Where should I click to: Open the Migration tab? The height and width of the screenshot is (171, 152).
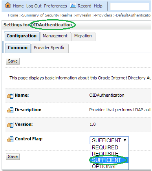pos(83,36)
